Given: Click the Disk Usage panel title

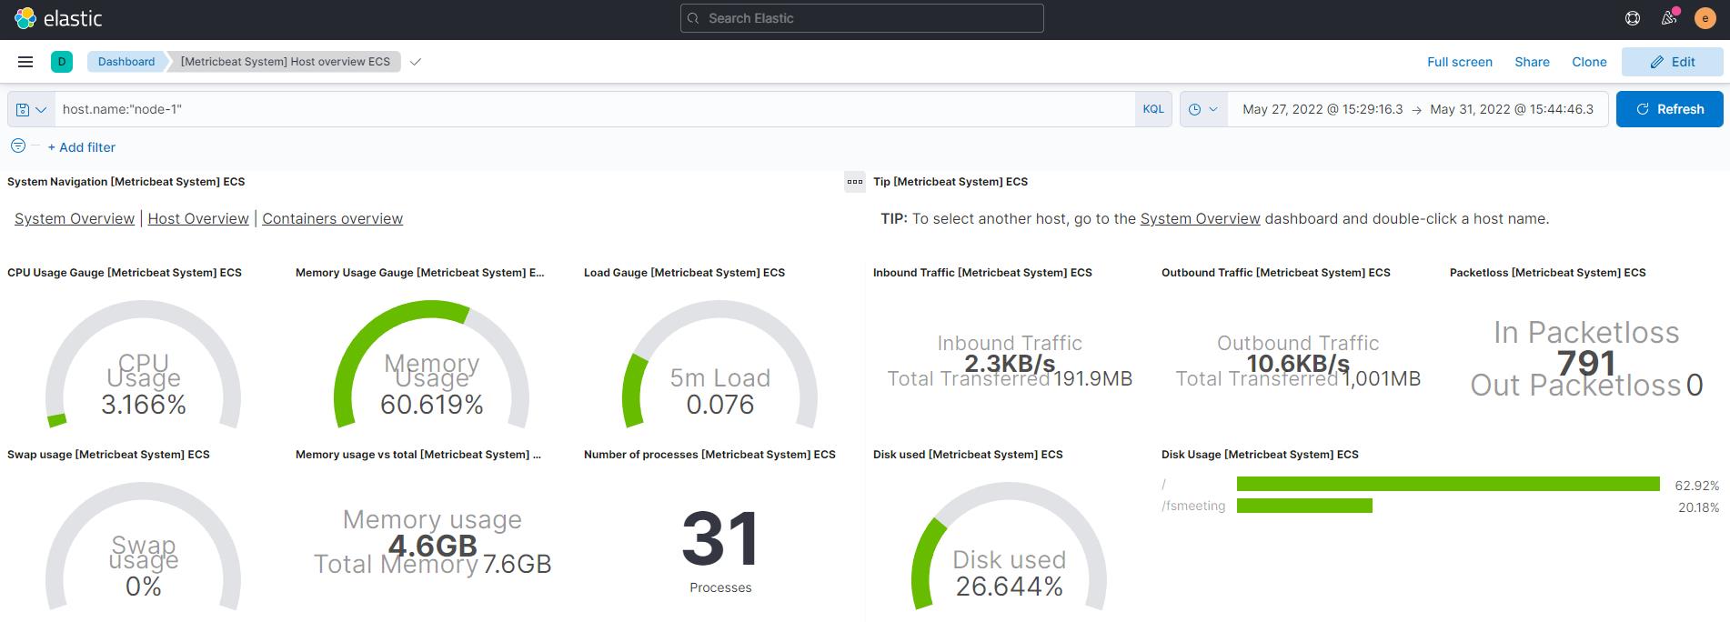Looking at the screenshot, I should (1260, 455).
